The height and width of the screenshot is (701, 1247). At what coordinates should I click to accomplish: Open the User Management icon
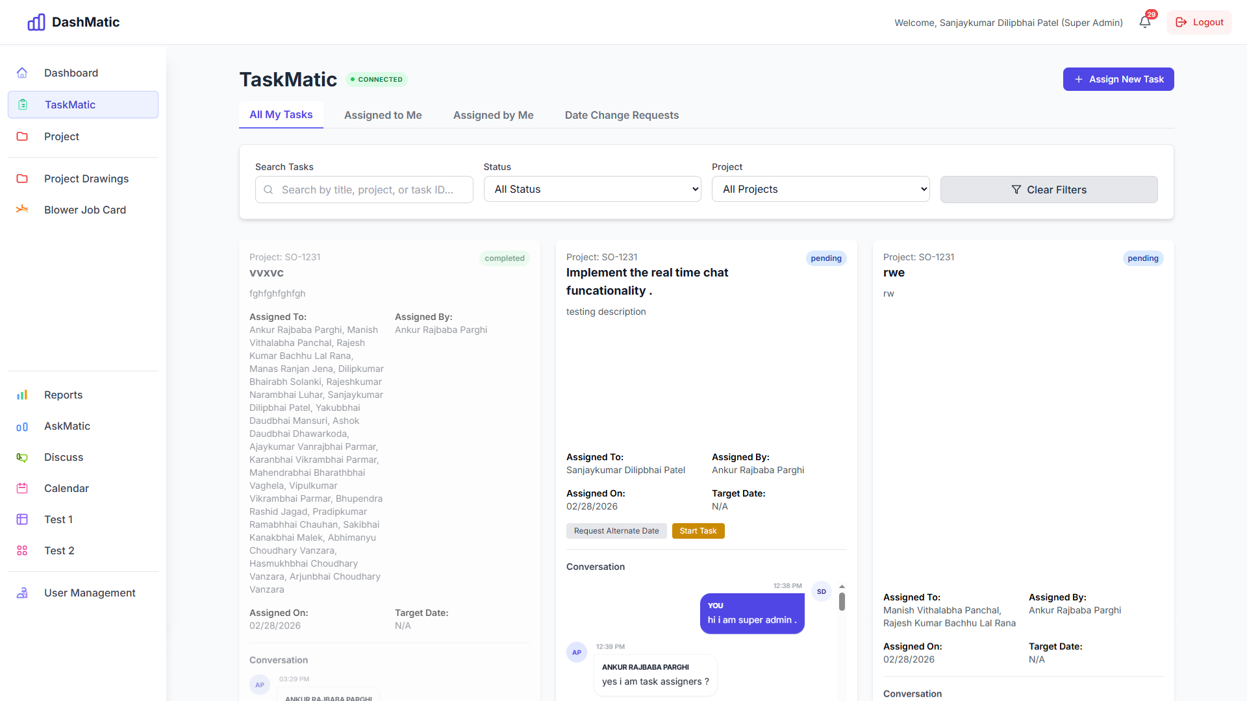(22, 593)
